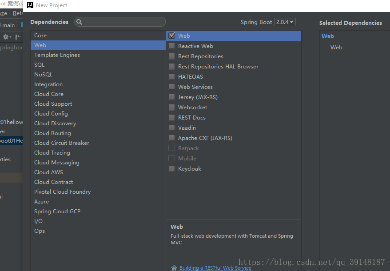Image resolution: width=390 pixels, height=271 pixels.
Task: Click the disabled Ratpack checkbox
Action: tap(171, 148)
